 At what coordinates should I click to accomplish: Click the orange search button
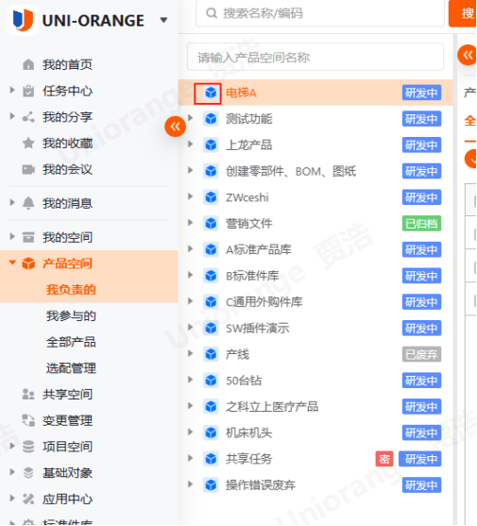coord(463,13)
